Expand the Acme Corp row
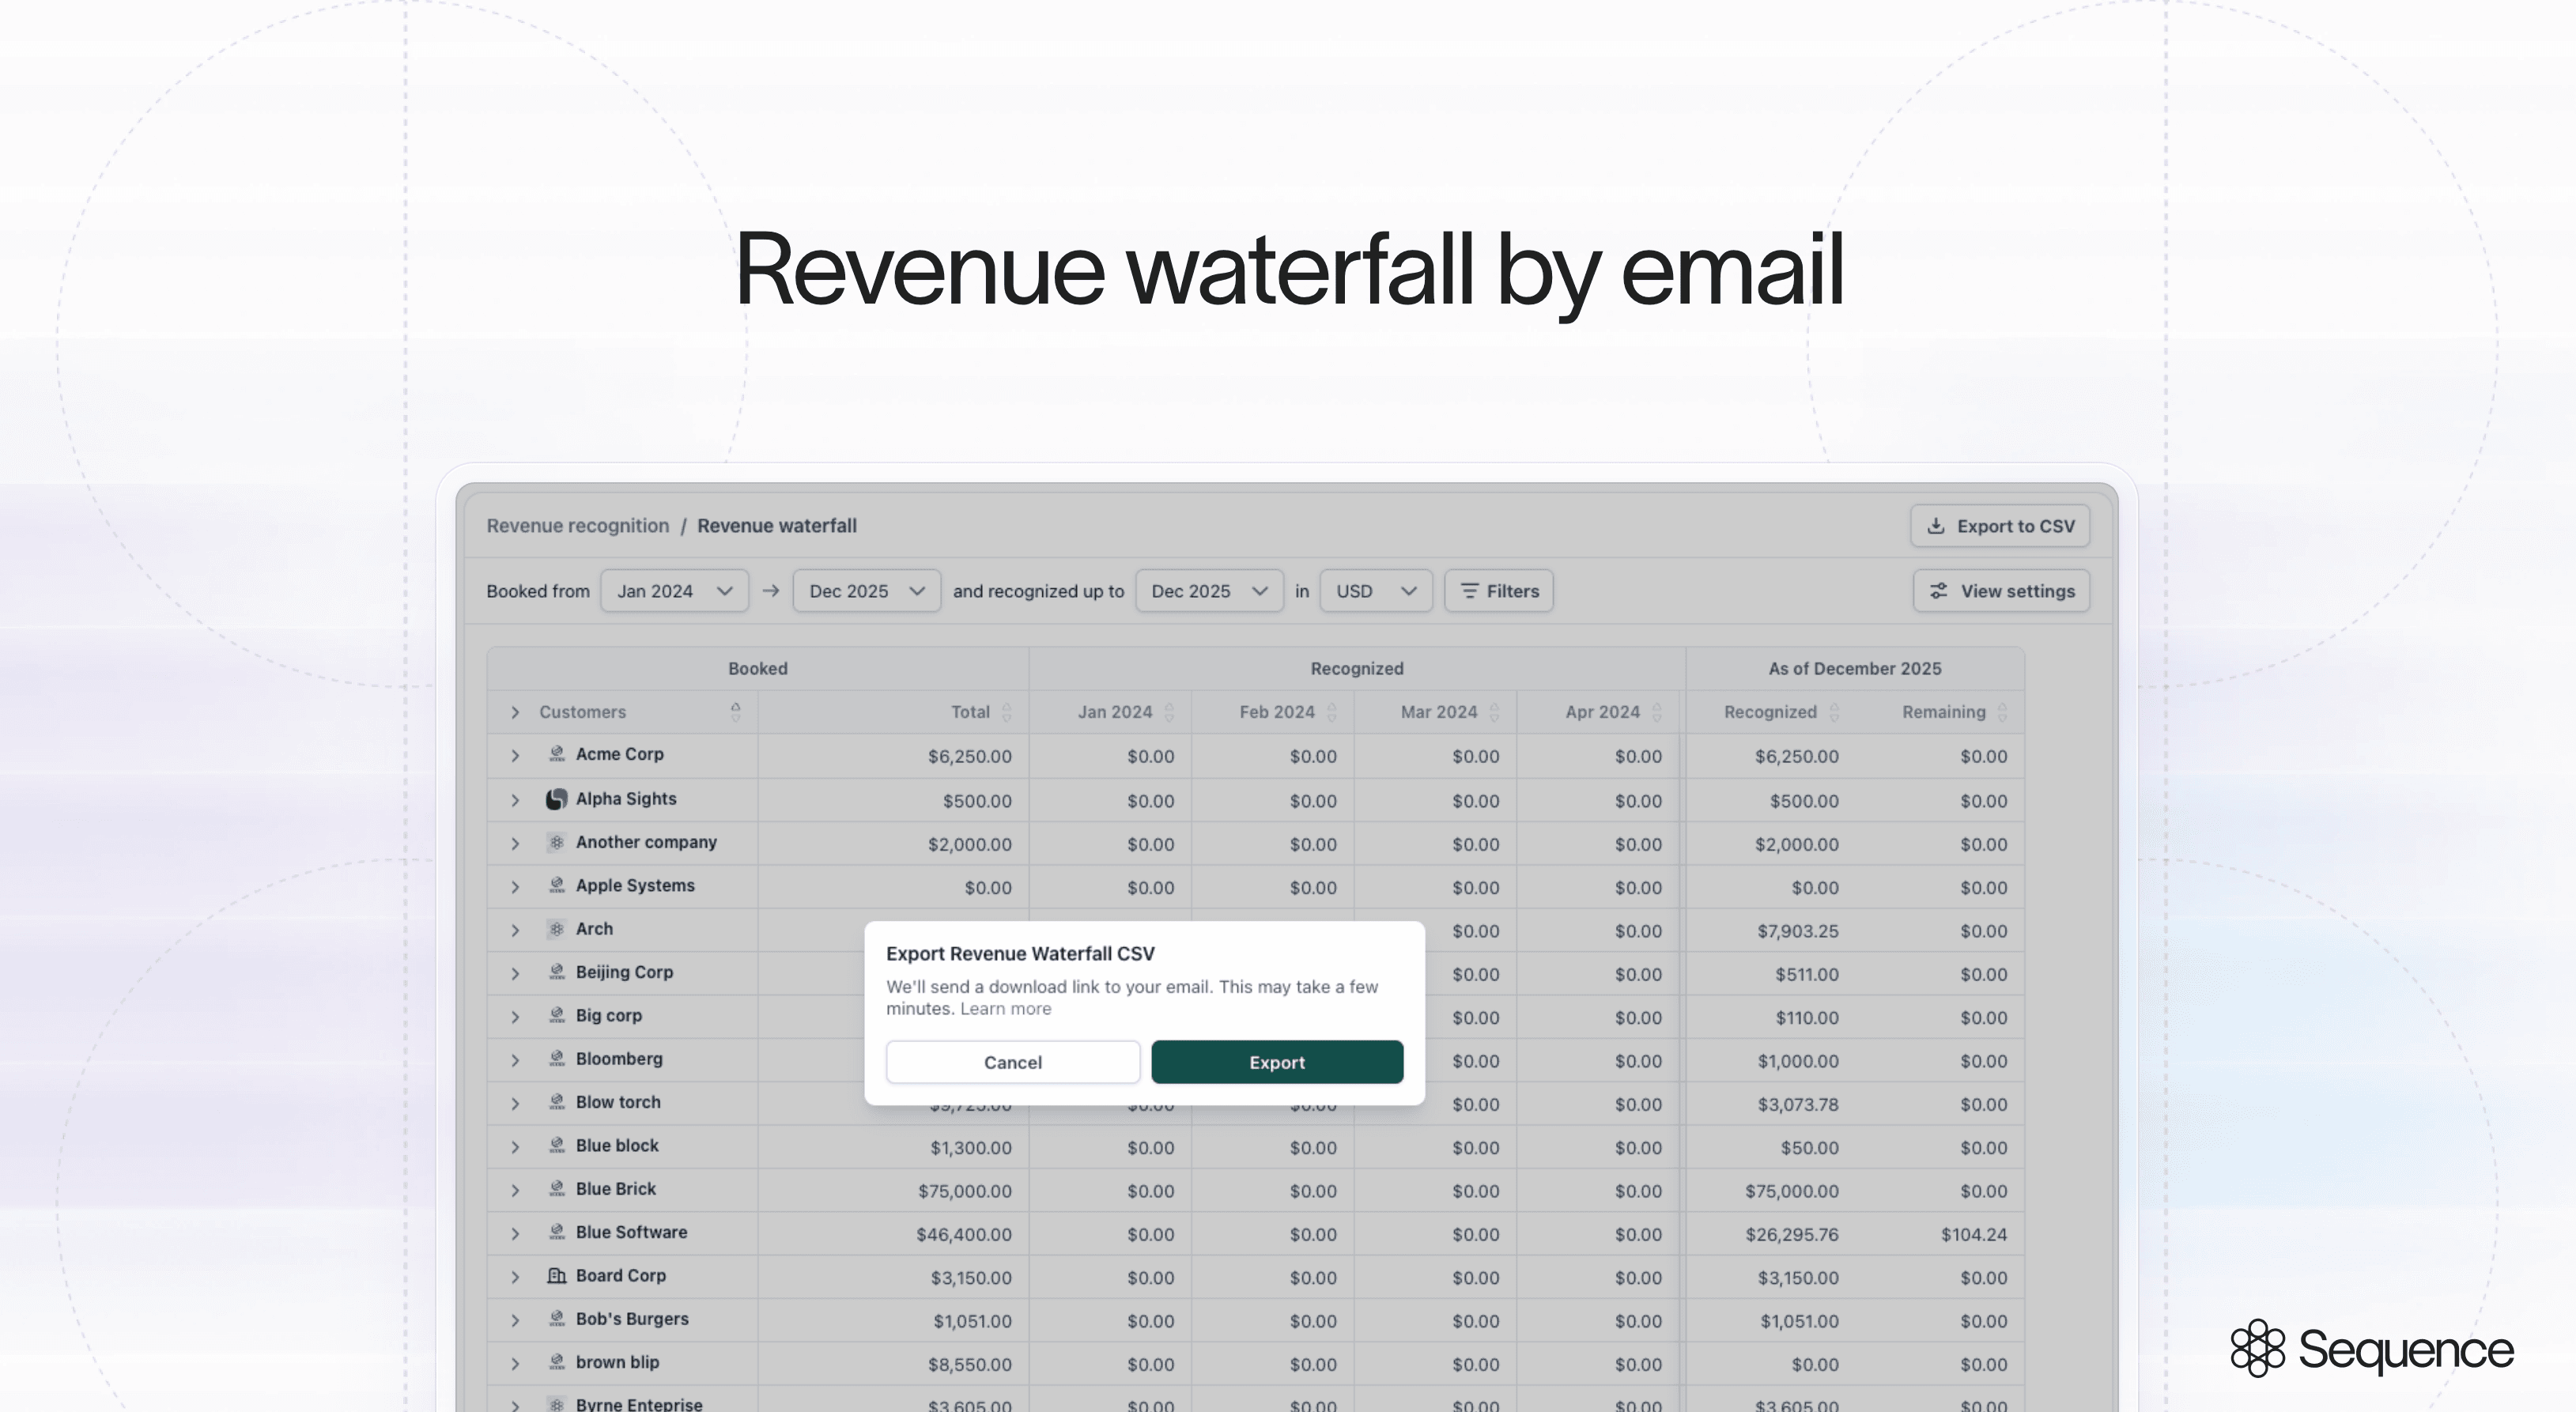Viewport: 2576px width, 1412px height. coord(515,756)
